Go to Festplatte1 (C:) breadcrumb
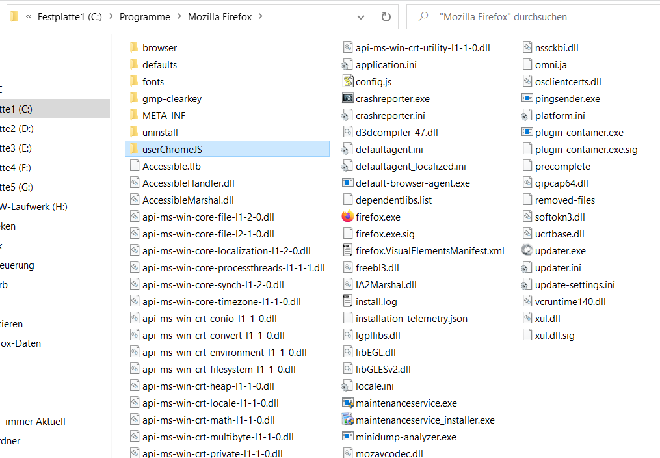Viewport: 660px width, 458px height. [x=70, y=16]
